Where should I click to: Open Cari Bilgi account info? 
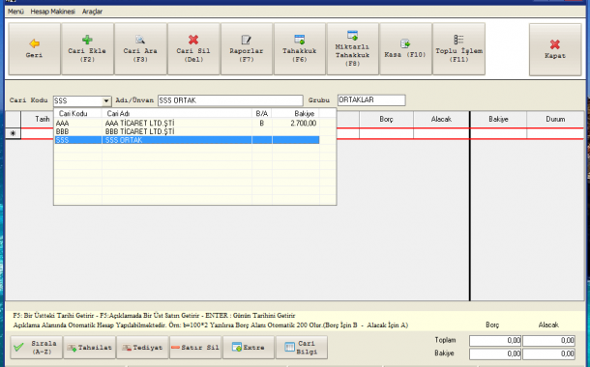tap(302, 348)
